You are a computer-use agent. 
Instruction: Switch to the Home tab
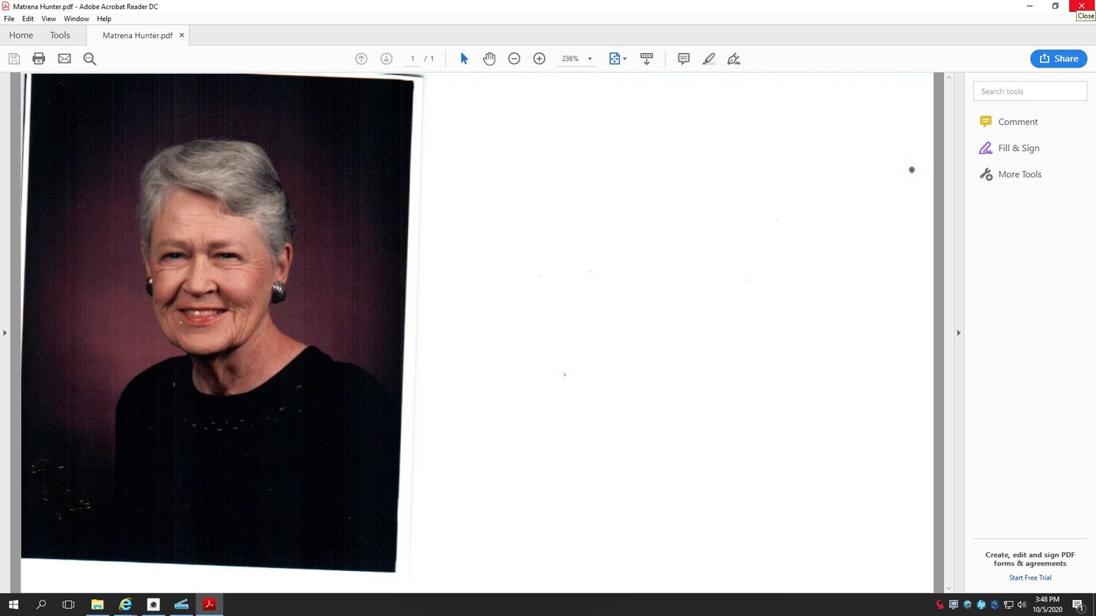(21, 35)
